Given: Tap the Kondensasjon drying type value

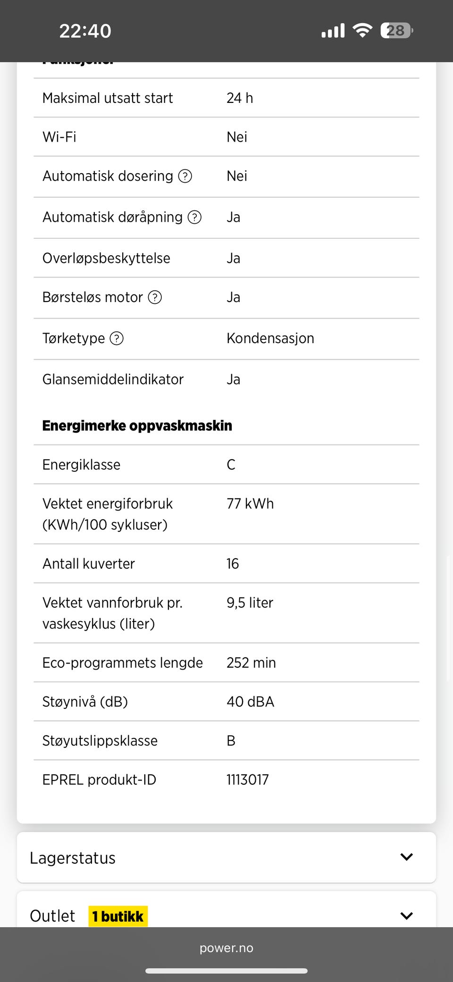Looking at the screenshot, I should tap(270, 338).
